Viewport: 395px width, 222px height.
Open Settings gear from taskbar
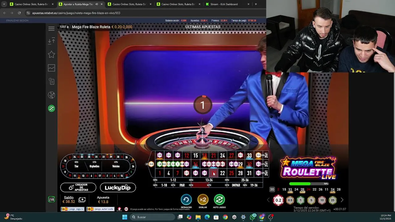pos(243,217)
